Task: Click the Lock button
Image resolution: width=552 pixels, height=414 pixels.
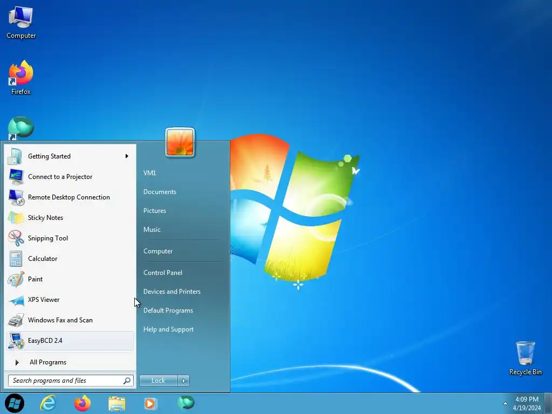Action: coord(158,381)
